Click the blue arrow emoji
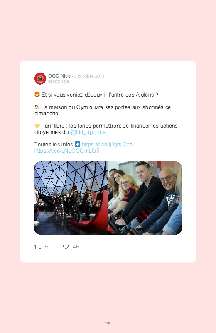216x333 pixels. (77, 144)
